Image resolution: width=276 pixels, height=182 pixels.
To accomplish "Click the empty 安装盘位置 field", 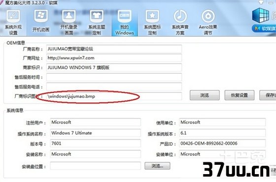I will tap(96, 166).
